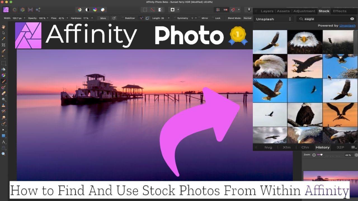Viewport: 358px width, 201px height.
Task: Enable the Mirror checkbox
Action: (x=199, y=18)
